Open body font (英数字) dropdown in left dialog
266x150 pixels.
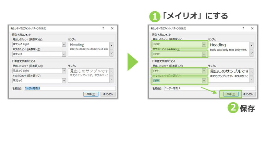pyautogui.click(x=64, y=54)
